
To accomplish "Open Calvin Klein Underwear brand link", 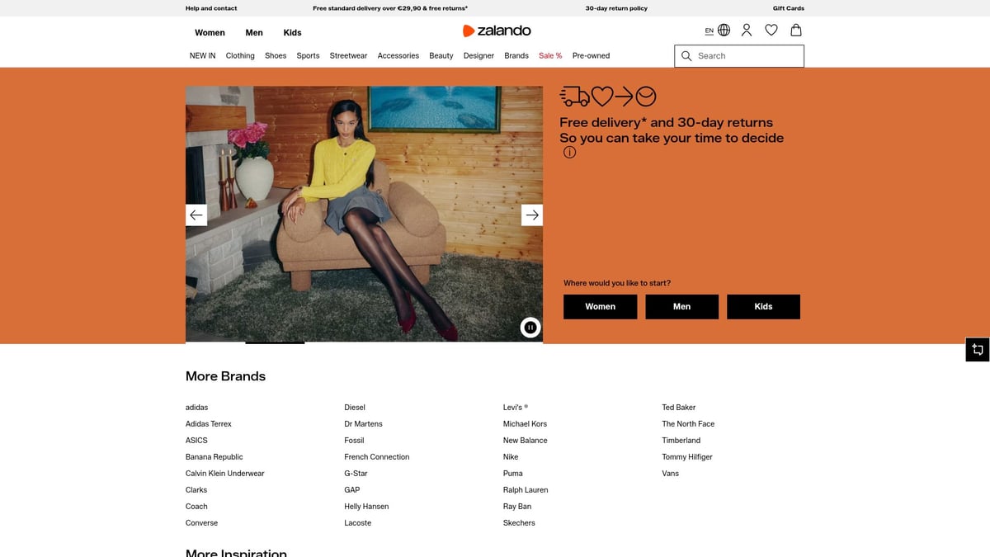I will tap(225, 474).
